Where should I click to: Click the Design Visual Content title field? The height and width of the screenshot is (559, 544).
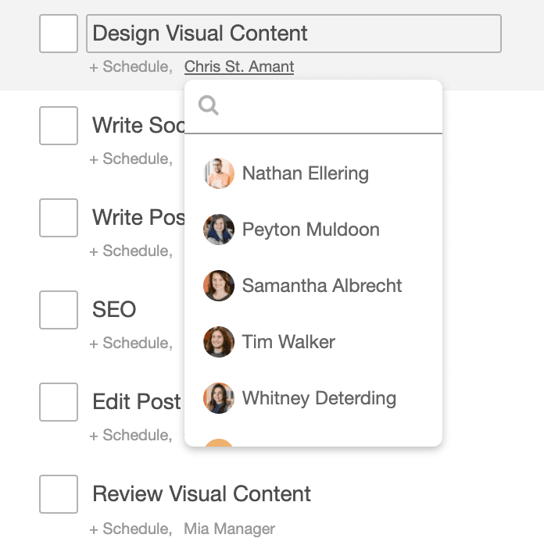293,34
